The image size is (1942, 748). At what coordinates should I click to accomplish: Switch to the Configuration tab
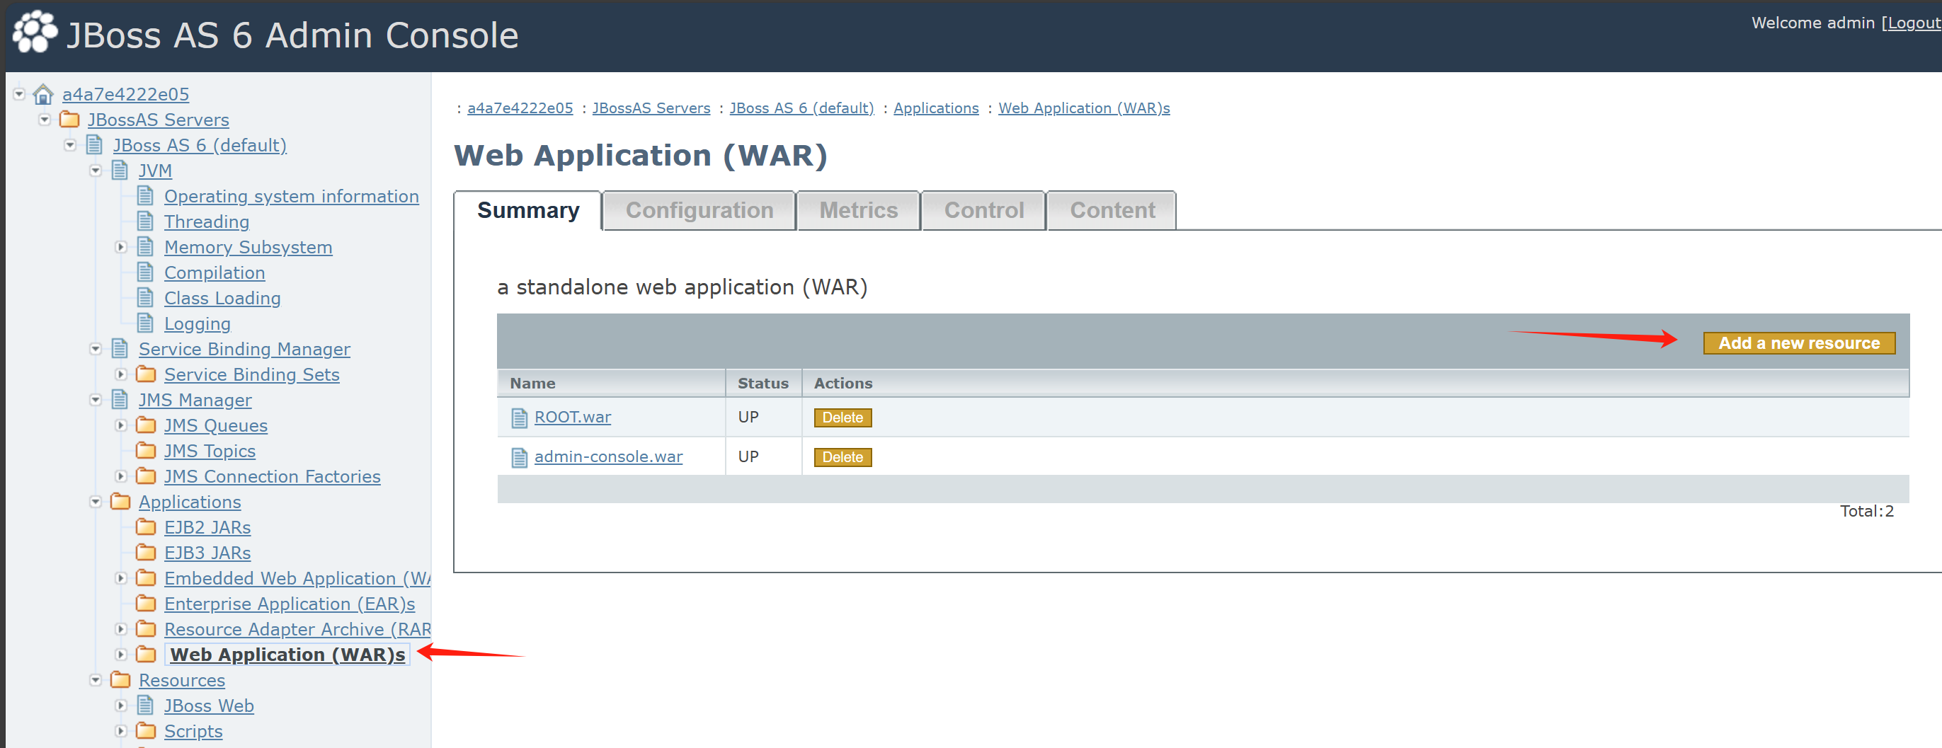(699, 210)
